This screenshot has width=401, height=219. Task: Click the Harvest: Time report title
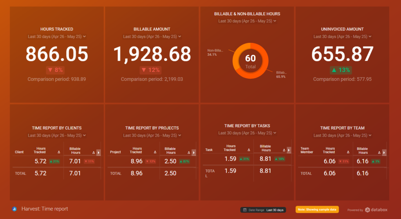click(45, 209)
